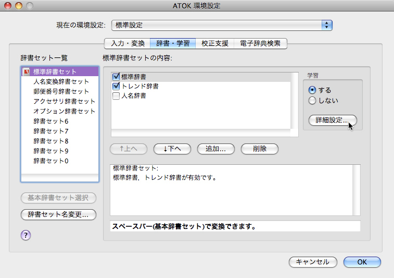Screen dimensions: 394x278
Task: Select 辞書セット8 in the list
Action: point(60,141)
